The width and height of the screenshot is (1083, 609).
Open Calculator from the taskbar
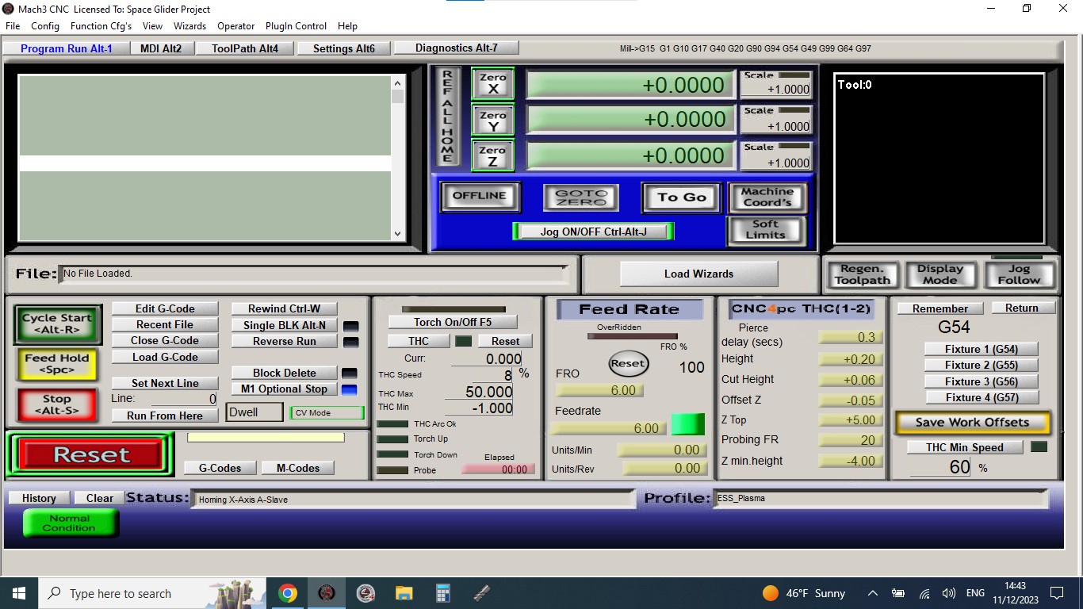pyautogui.click(x=443, y=593)
